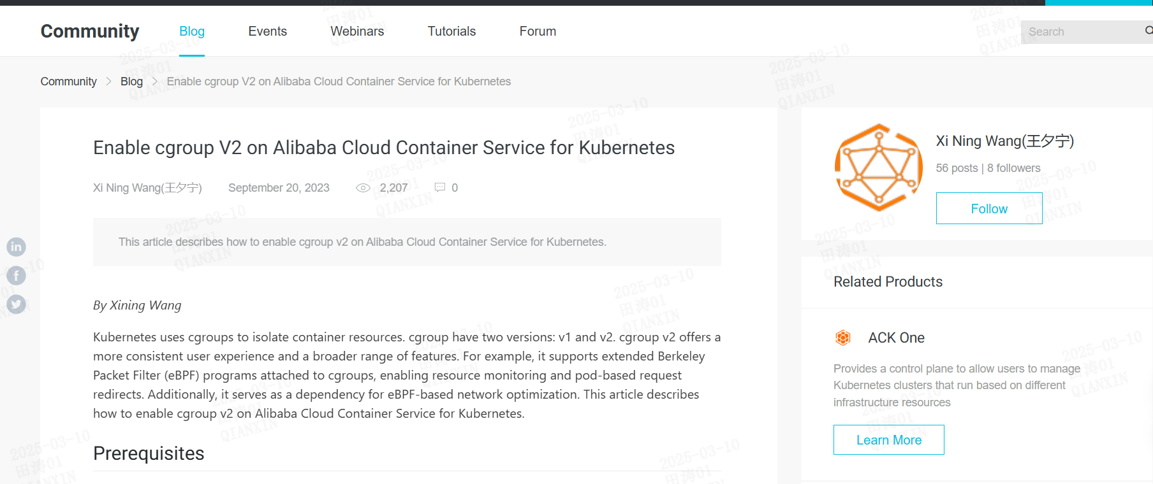Navigate to Blog breadcrumb link

(131, 82)
